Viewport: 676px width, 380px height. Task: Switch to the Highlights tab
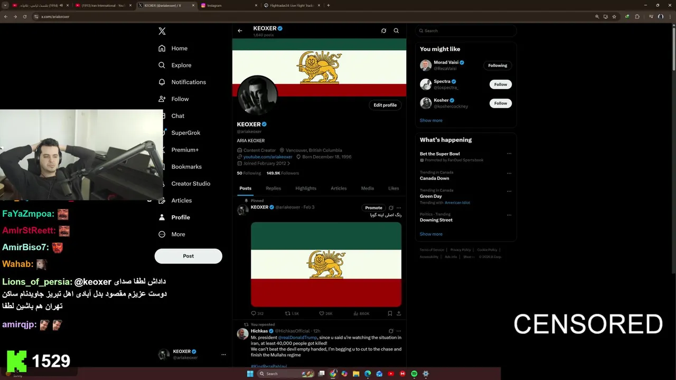pyautogui.click(x=306, y=188)
